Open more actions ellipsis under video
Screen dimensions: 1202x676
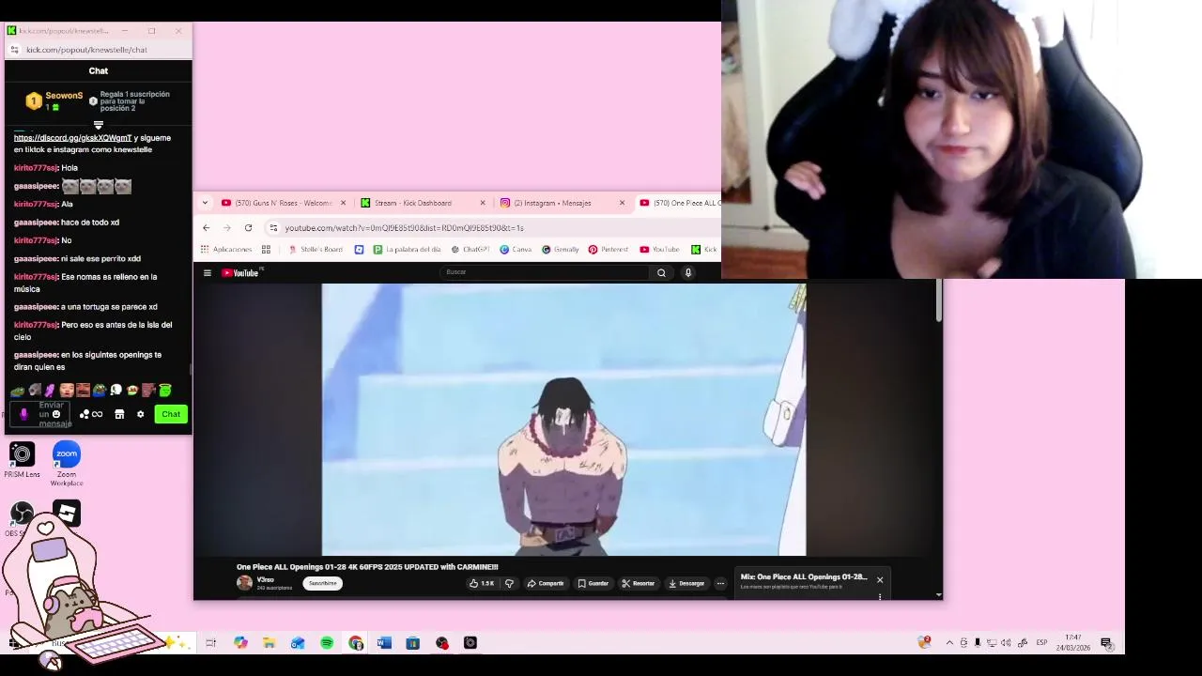coord(720,583)
